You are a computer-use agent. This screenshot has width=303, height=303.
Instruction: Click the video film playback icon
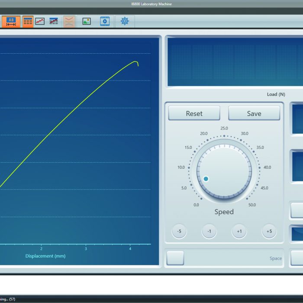[x=105, y=21]
